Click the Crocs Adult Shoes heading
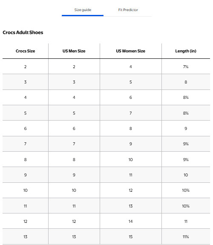Viewport: 213px width, 245px height. (23, 32)
